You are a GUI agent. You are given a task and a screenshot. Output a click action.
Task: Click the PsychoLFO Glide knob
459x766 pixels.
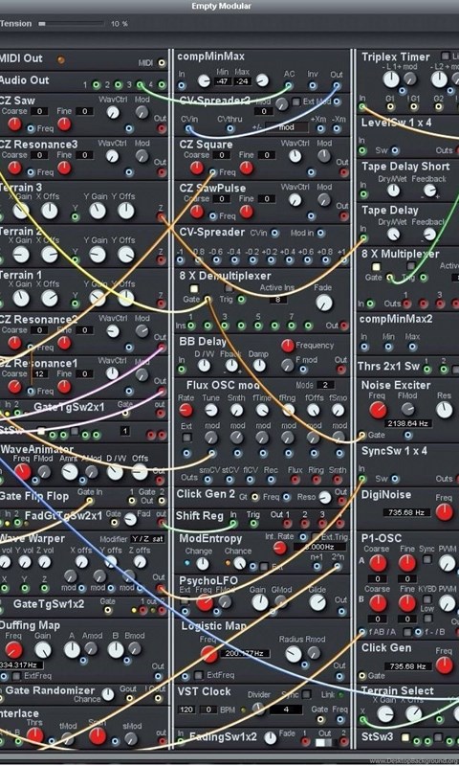point(317,603)
